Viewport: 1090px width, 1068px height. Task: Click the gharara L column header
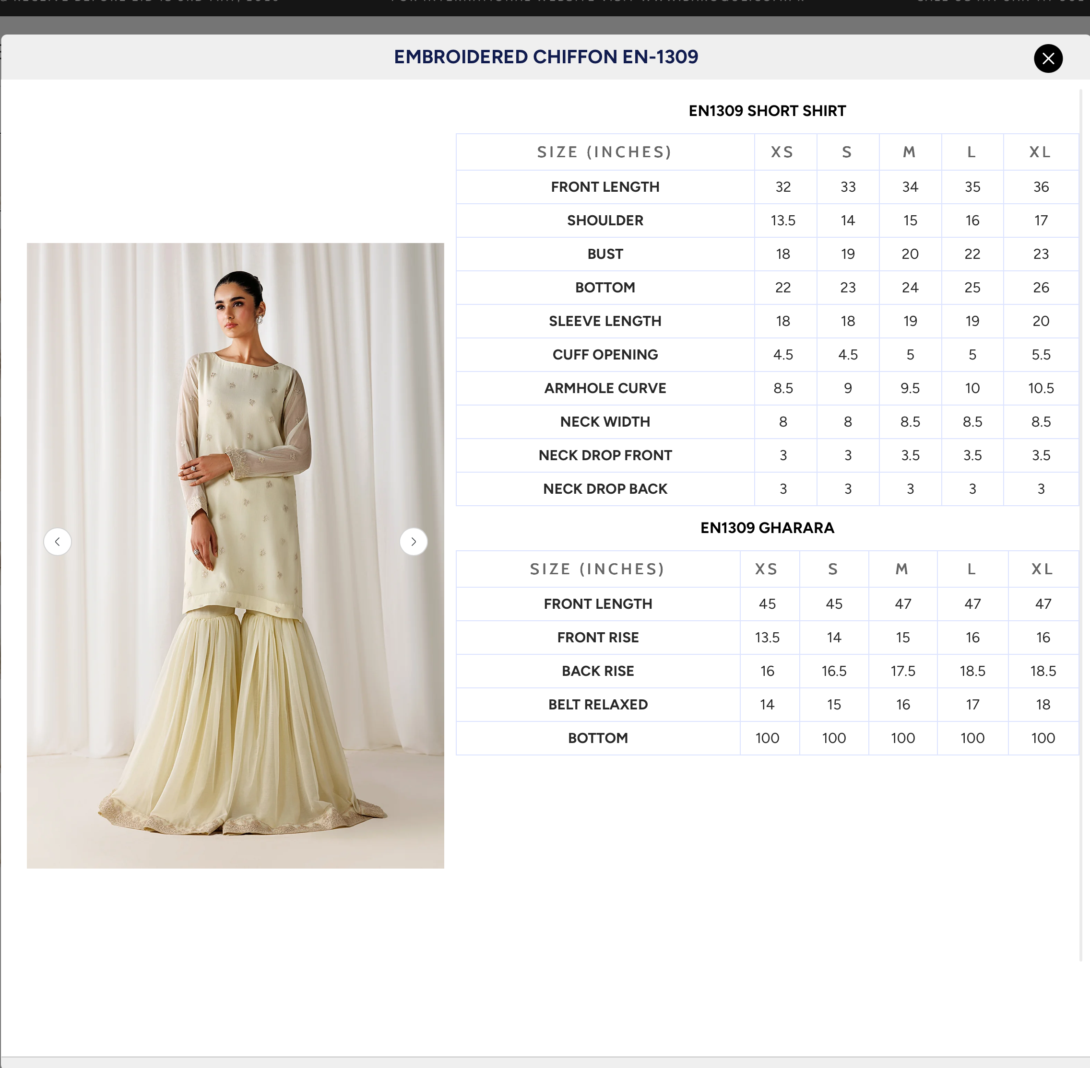pos(972,569)
